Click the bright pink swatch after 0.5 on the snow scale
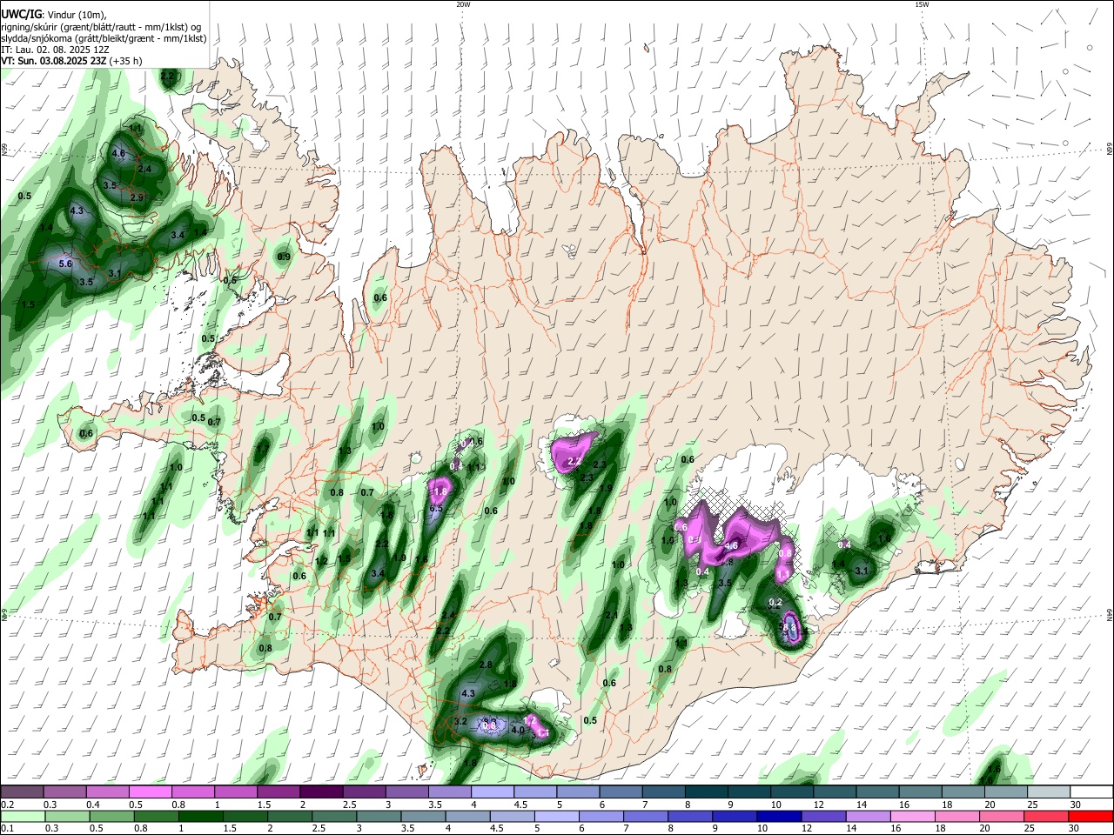This screenshot has width=1114, height=835. point(149,792)
